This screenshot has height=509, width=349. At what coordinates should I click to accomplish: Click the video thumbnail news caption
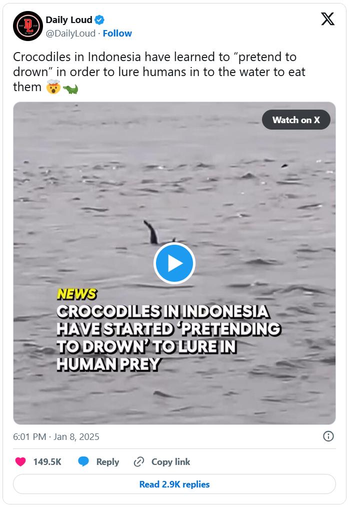pyautogui.click(x=168, y=330)
